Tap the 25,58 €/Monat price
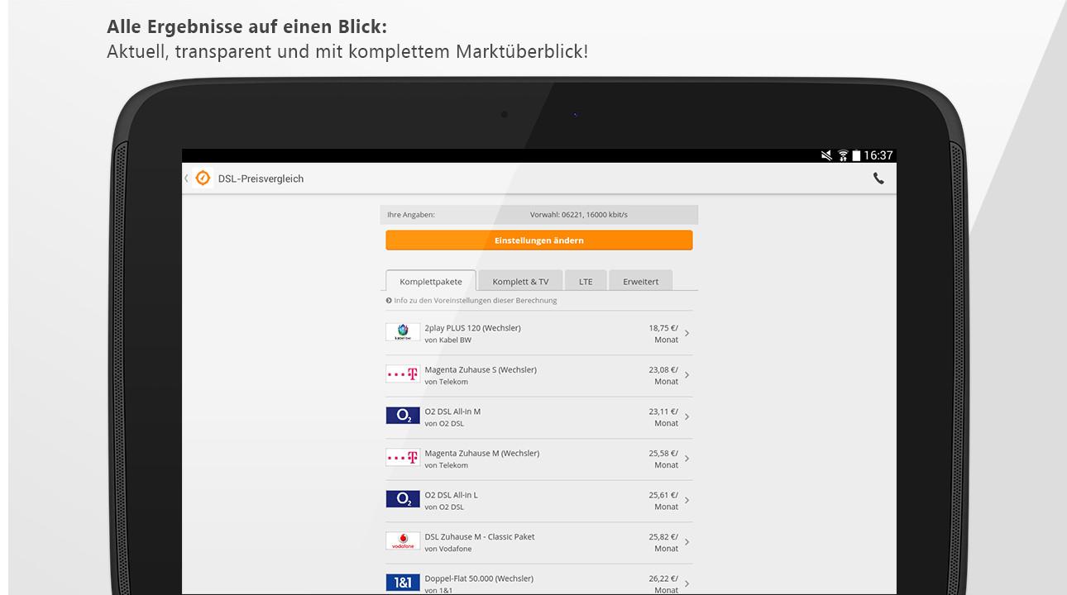 pos(663,459)
